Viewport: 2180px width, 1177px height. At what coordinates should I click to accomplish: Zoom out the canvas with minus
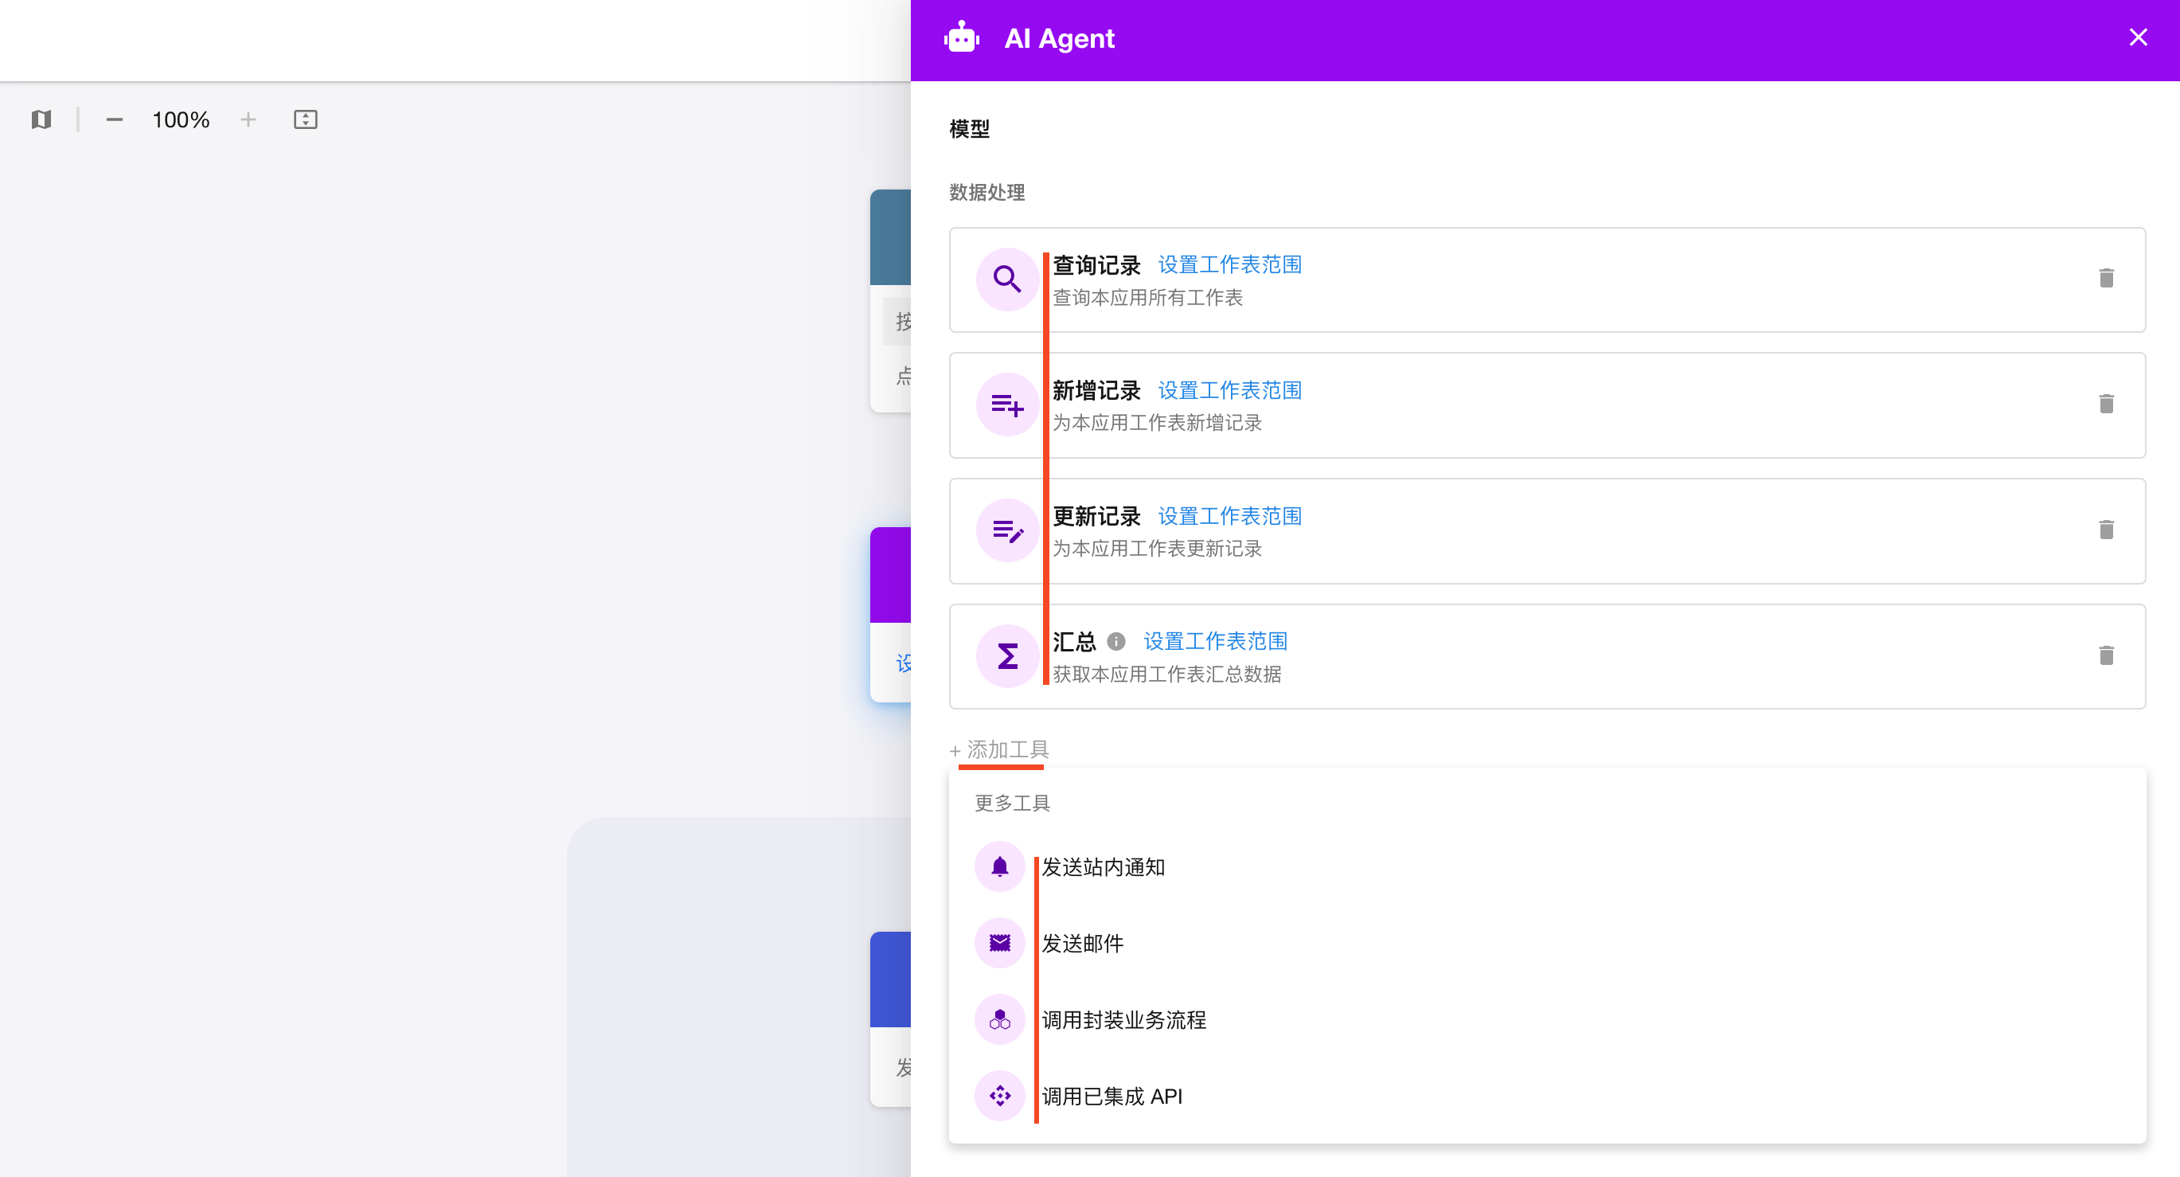point(114,119)
